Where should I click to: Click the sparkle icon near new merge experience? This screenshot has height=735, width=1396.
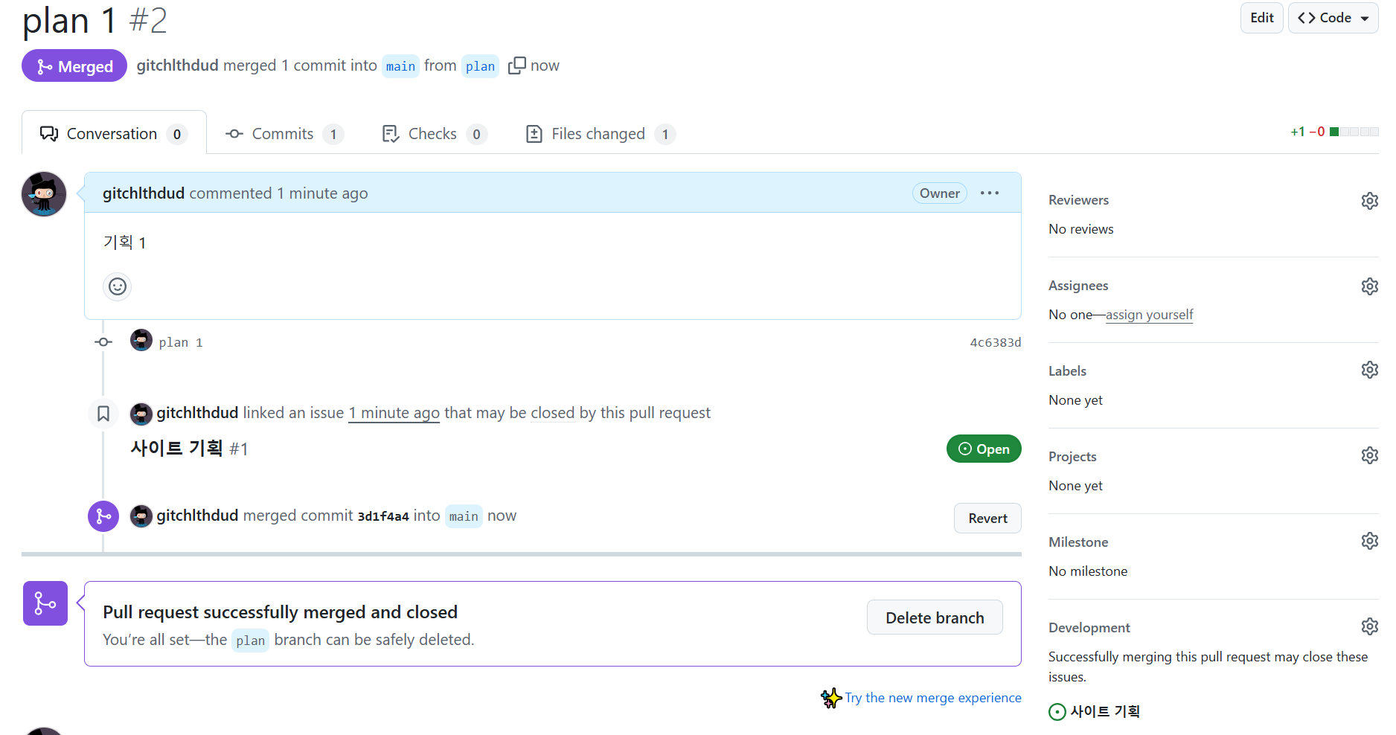(831, 698)
